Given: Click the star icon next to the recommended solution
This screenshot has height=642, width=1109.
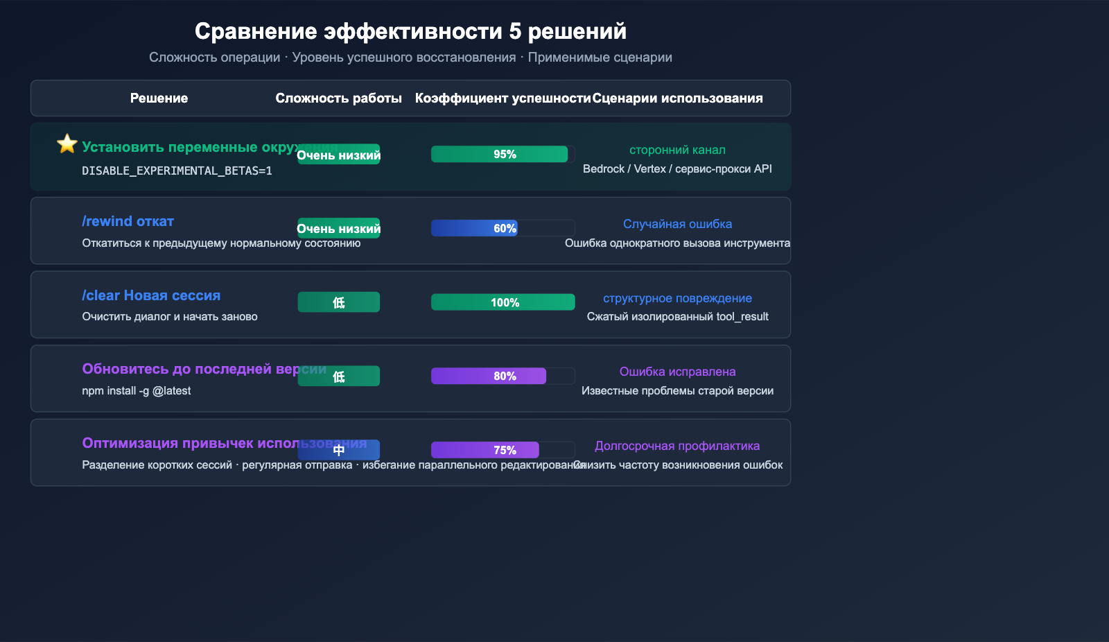Looking at the screenshot, I should click(66, 144).
